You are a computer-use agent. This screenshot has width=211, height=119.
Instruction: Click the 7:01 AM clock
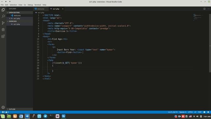pos(207,116)
